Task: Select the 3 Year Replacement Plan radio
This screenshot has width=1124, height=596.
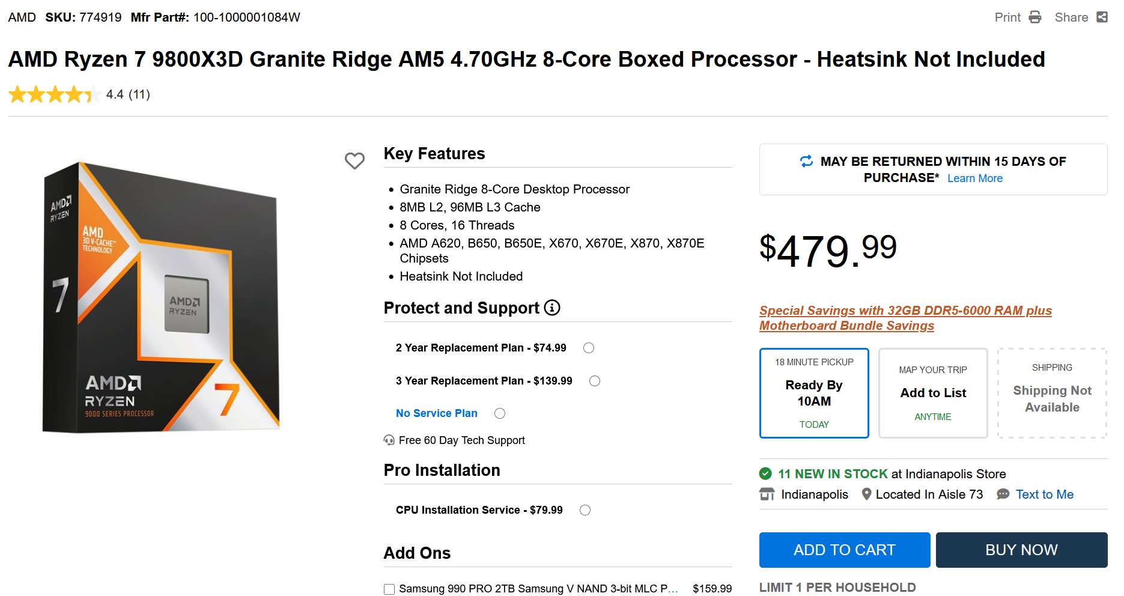Action: point(595,381)
